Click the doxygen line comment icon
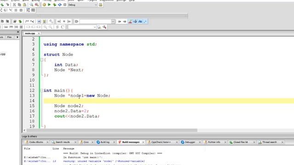 32,22
